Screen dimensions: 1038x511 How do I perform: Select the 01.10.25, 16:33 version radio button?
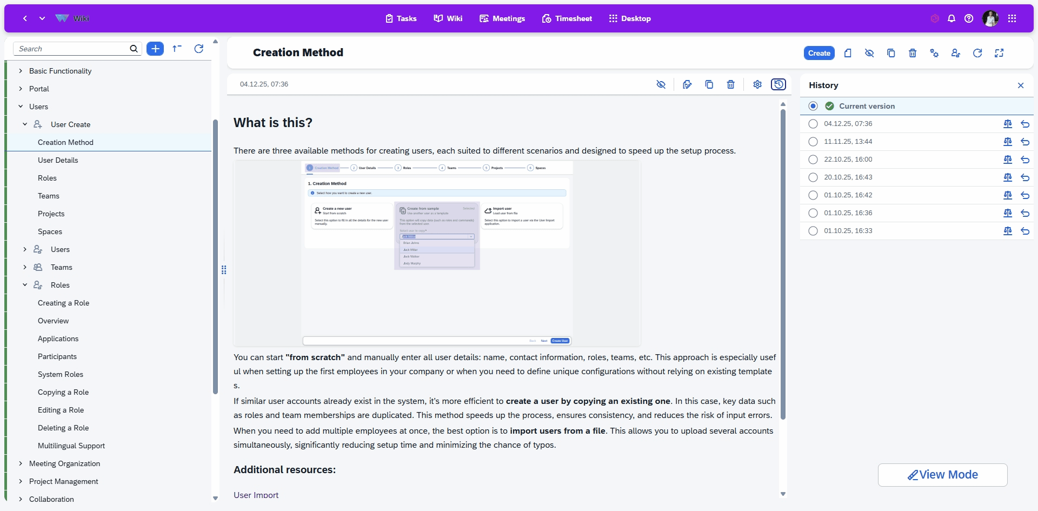pos(813,231)
